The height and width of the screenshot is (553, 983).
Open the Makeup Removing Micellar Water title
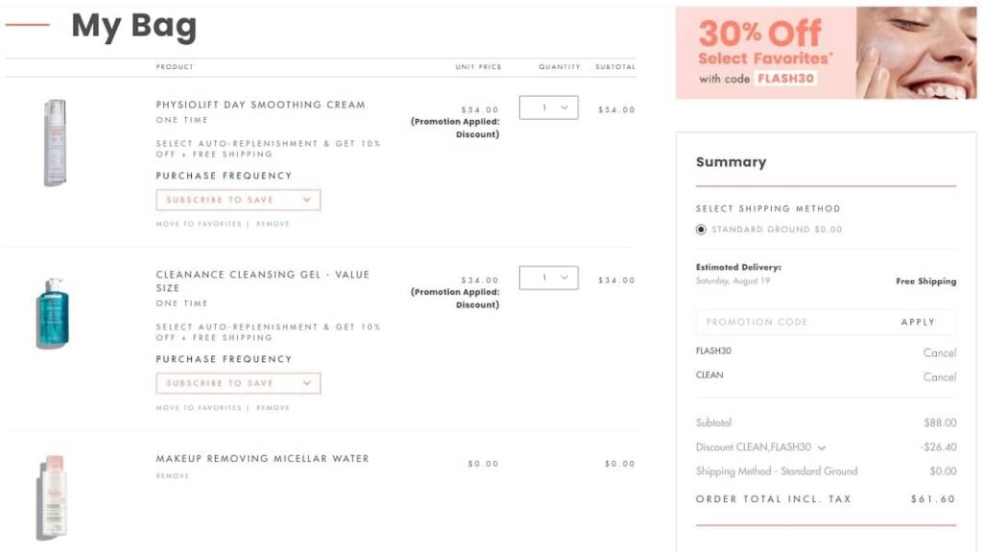[x=262, y=459]
